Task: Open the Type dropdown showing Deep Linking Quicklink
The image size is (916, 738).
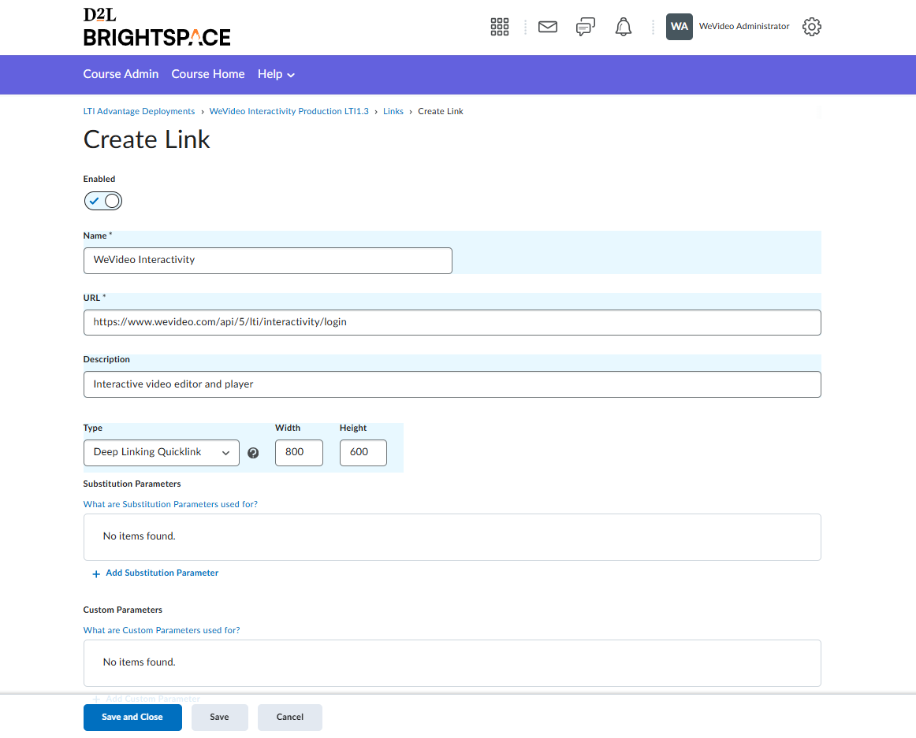Action: (x=162, y=453)
